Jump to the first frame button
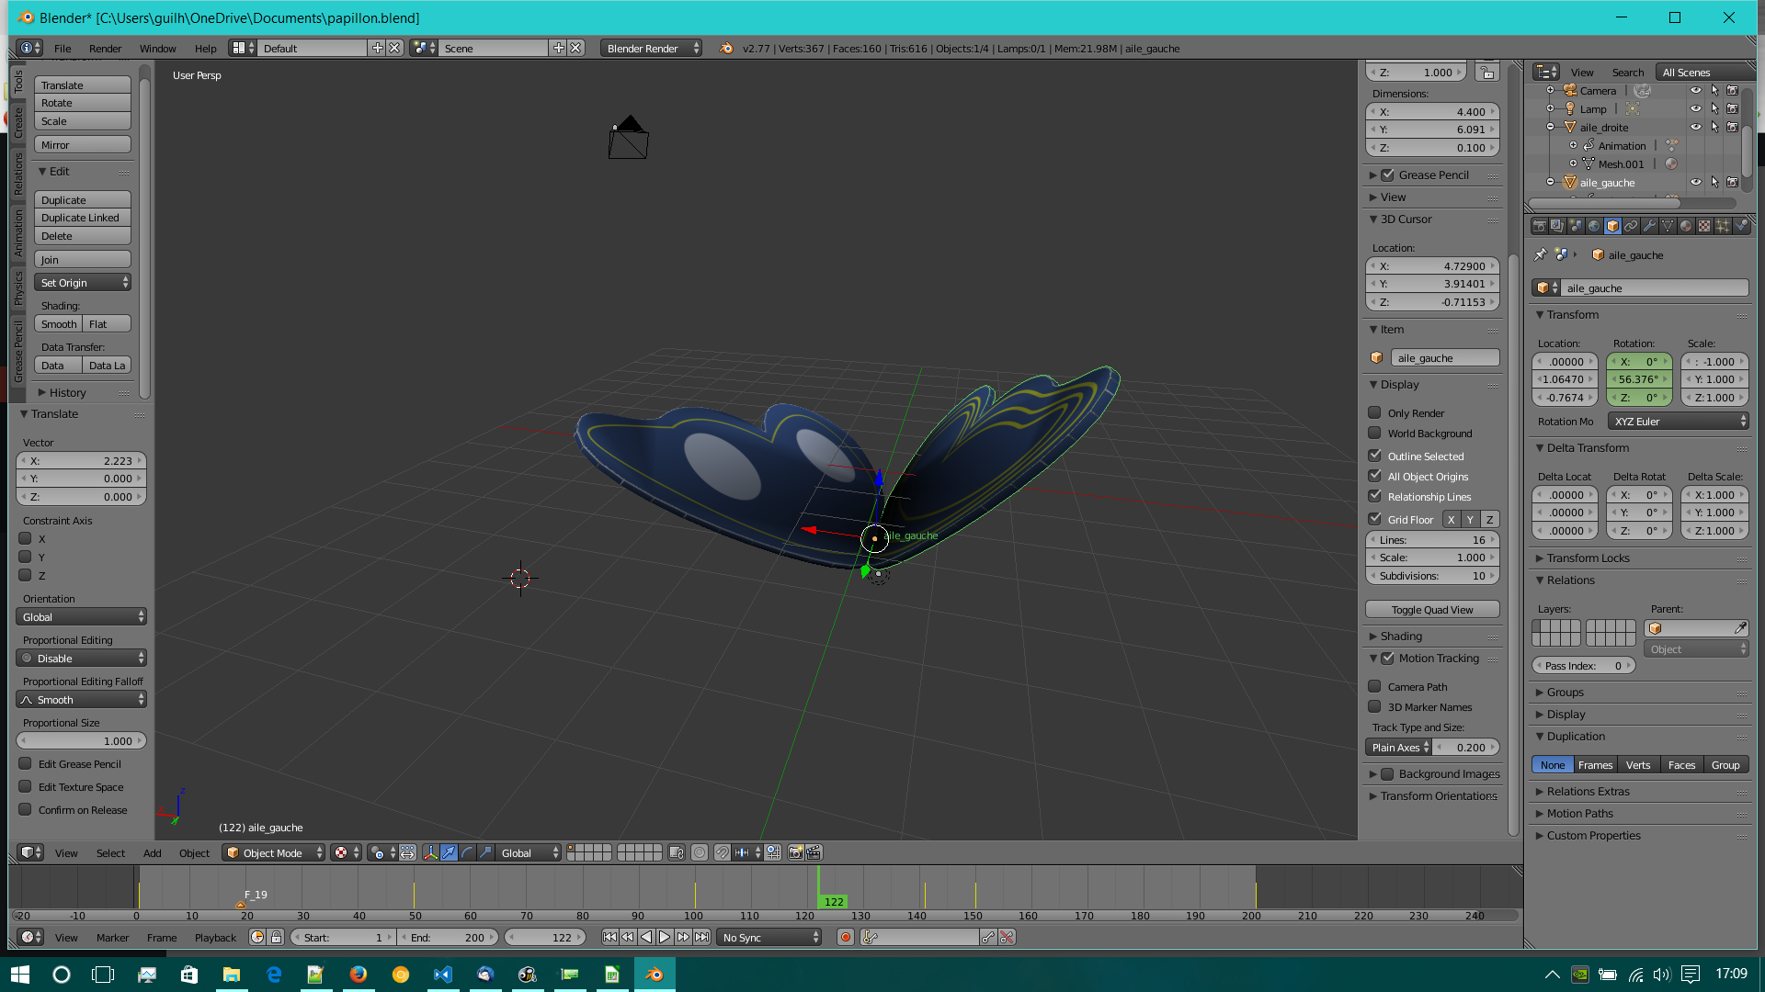The width and height of the screenshot is (1765, 992). coord(609,937)
